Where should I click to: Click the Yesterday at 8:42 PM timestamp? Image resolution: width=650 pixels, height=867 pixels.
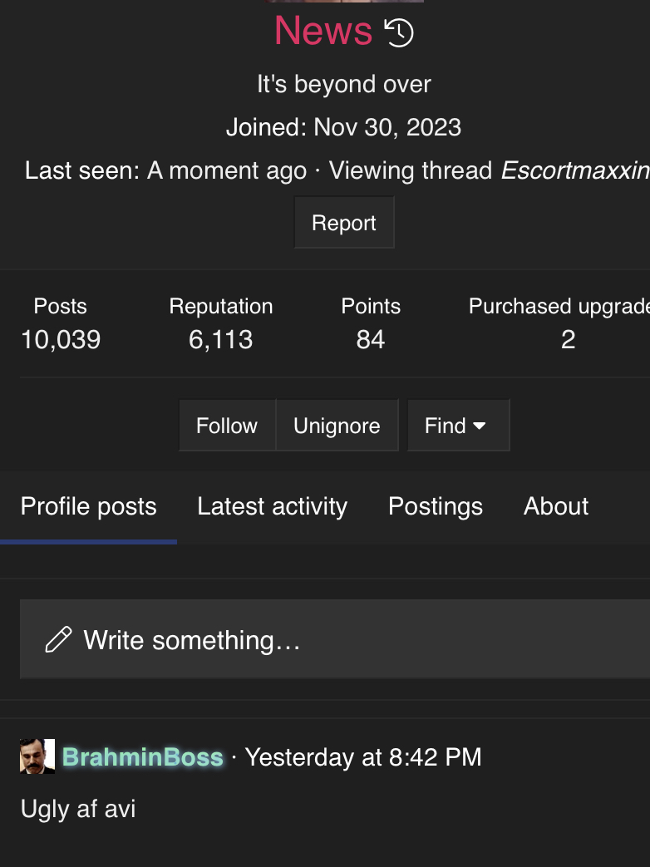point(363,757)
